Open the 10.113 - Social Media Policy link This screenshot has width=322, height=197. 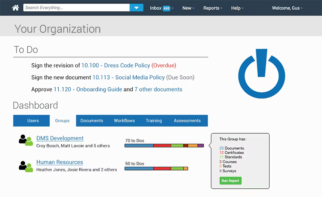pyautogui.click(x=128, y=77)
